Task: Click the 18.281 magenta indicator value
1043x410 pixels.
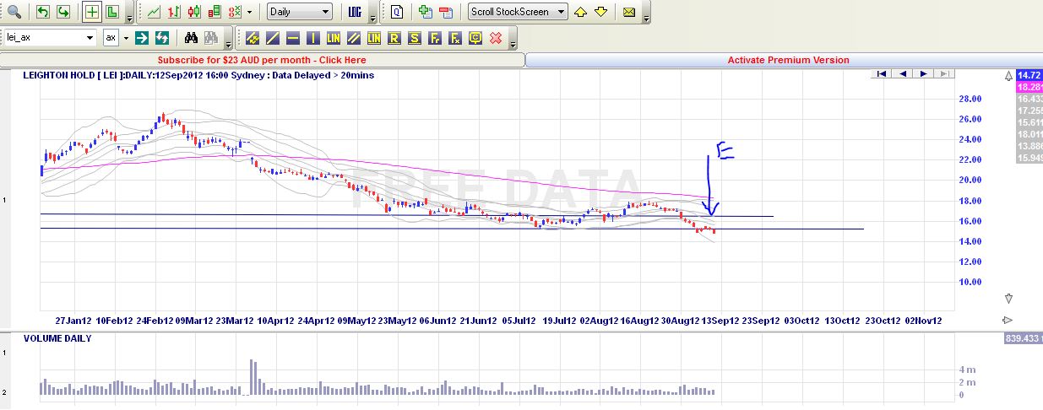Action: [x=1029, y=88]
